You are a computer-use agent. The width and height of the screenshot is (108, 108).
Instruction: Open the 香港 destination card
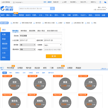point(65,84)
